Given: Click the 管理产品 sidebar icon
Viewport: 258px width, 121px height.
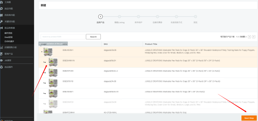Looking at the screenshot, I should [x=1, y=54].
